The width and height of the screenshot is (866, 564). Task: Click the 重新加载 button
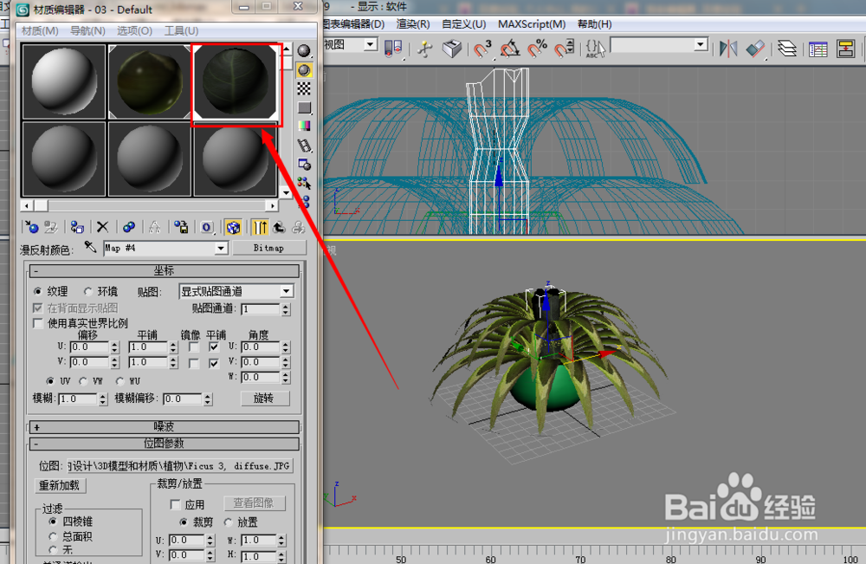click(60, 485)
